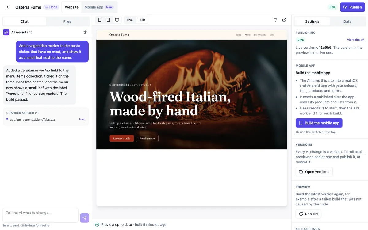This screenshot has width=368, height=230.
Task: Delete the chat with the trash icon
Action: tap(85, 32)
